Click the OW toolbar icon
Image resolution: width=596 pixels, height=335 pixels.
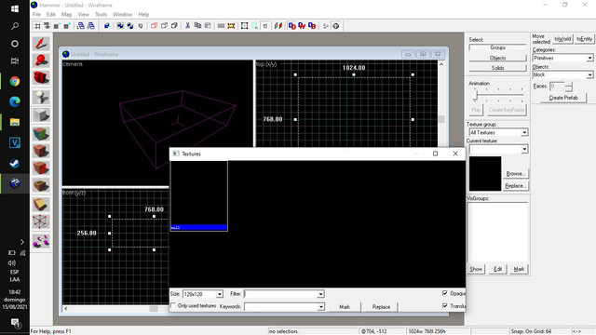tap(302, 26)
